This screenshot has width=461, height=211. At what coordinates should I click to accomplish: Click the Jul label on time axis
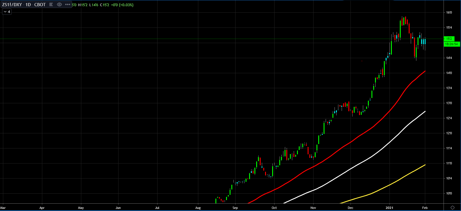click(x=157, y=207)
